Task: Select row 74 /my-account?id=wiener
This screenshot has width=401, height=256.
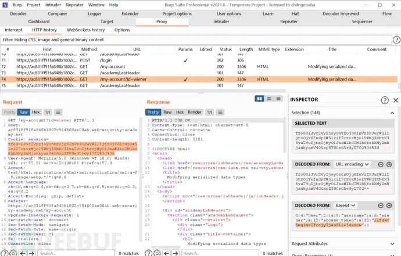Action: [x=199, y=79]
